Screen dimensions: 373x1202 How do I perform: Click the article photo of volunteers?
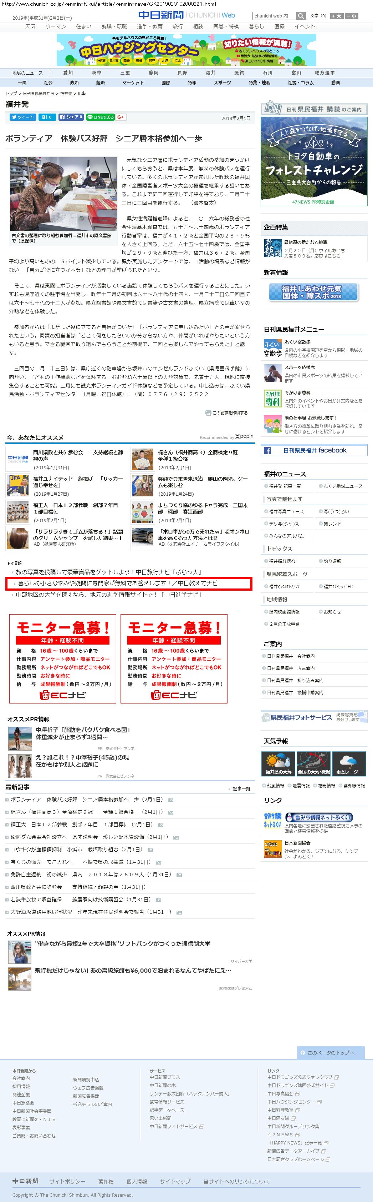point(63,194)
